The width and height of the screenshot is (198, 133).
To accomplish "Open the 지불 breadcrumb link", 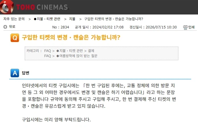I will [72, 19].
